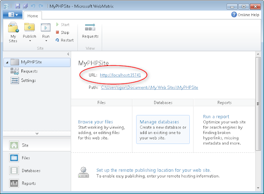
Task: Click the Run a report link
Action: (216, 117)
